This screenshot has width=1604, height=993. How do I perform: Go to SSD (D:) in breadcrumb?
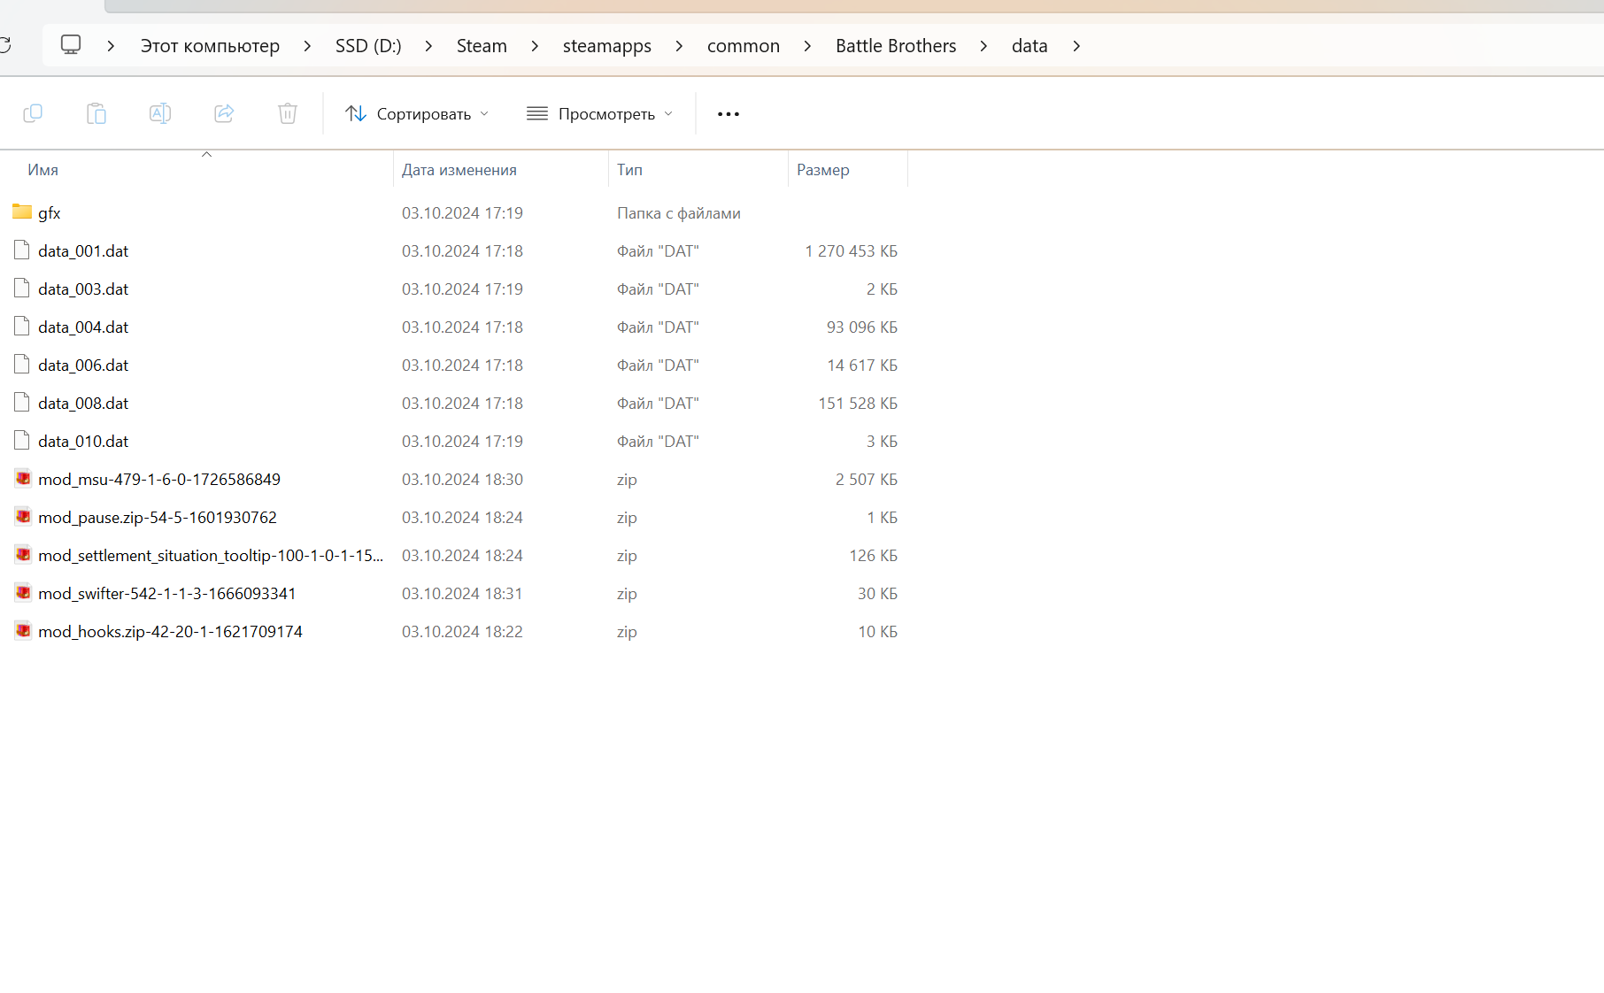[x=368, y=46]
